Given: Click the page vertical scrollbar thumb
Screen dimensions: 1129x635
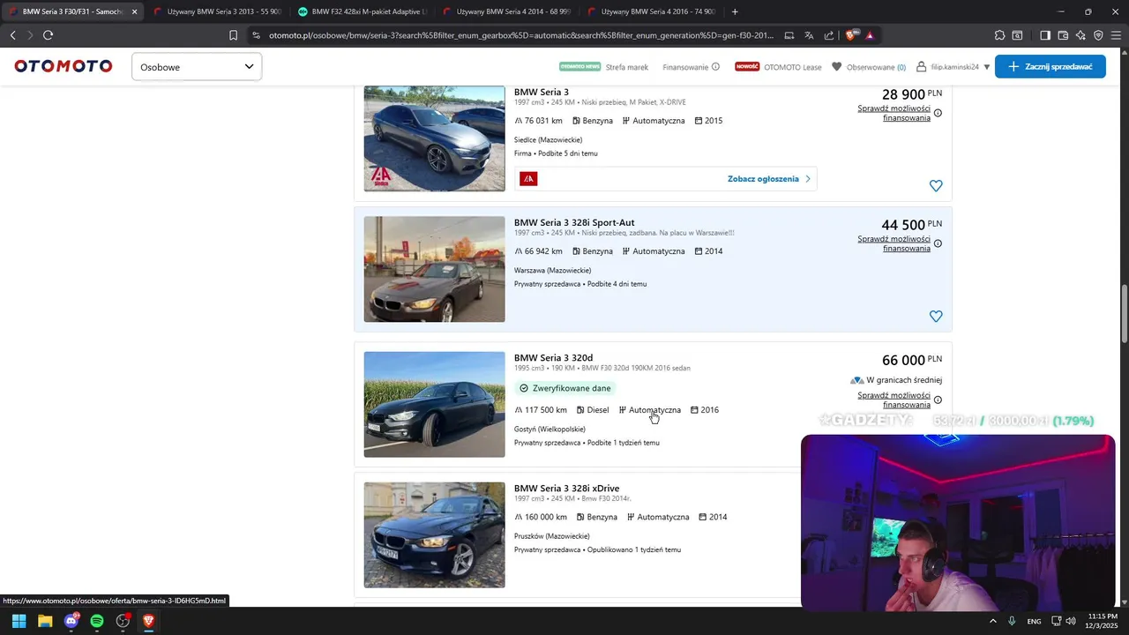Looking at the screenshot, I should [1124, 315].
